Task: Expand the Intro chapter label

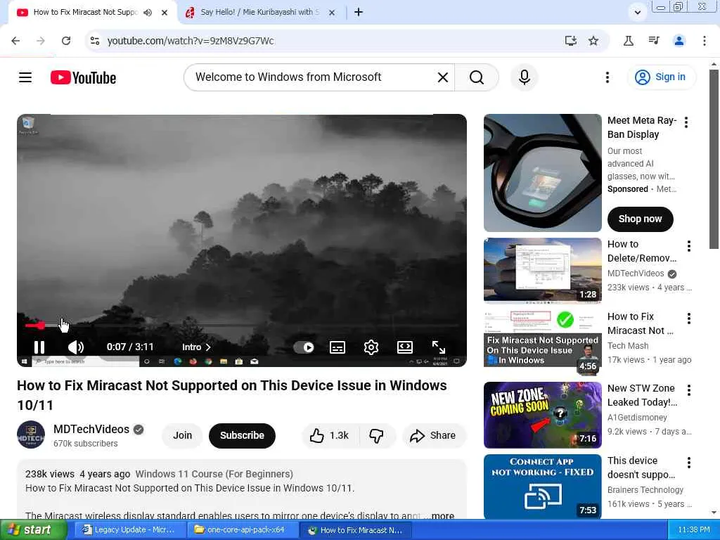Action: tap(196, 347)
